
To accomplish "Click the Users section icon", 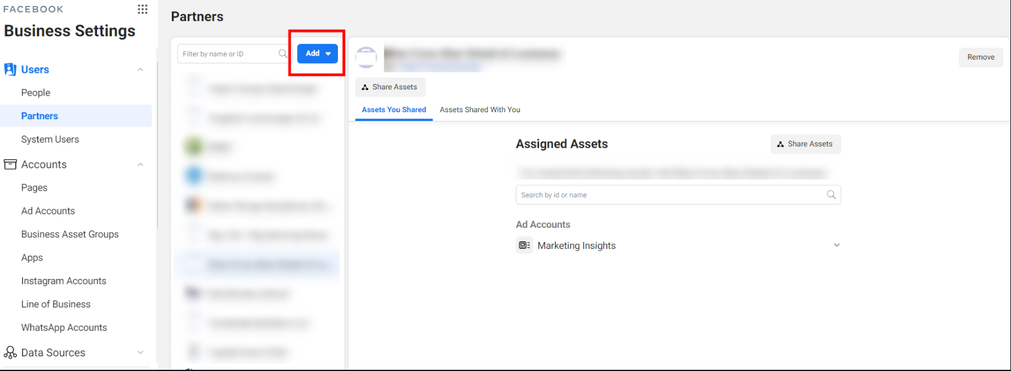I will [10, 70].
